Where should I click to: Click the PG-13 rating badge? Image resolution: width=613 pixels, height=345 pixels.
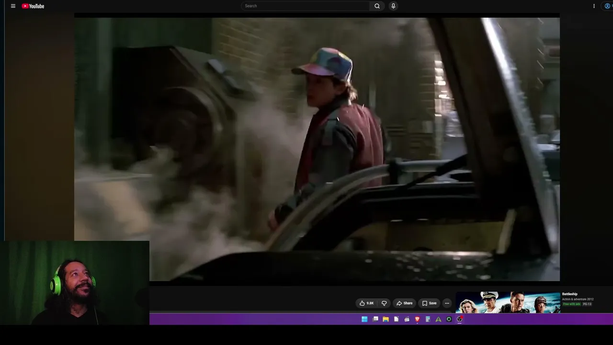click(587, 304)
